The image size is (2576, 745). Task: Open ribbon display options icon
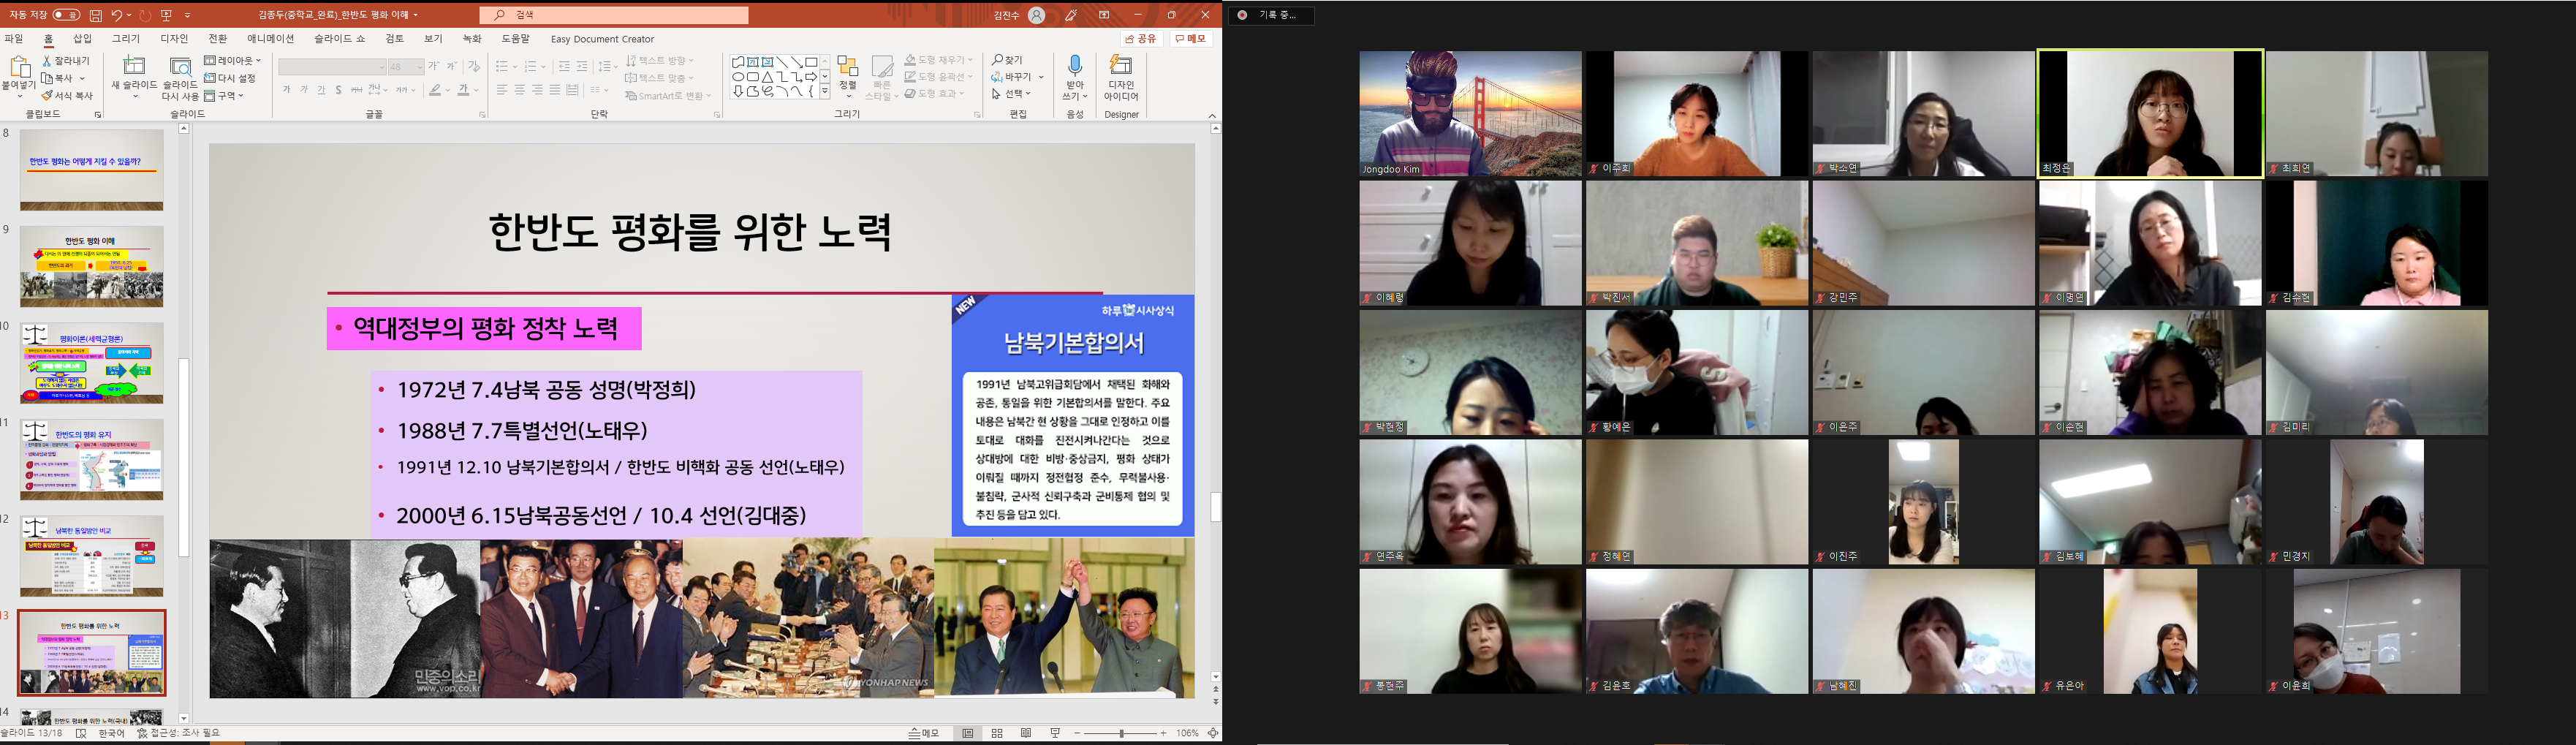point(1104,15)
